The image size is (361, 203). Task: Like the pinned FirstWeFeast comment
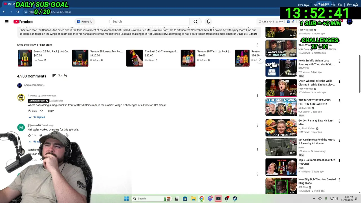[29, 111]
